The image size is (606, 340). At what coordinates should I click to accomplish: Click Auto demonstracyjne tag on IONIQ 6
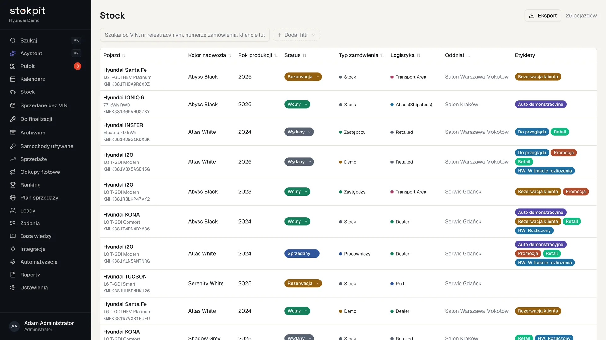(541, 104)
